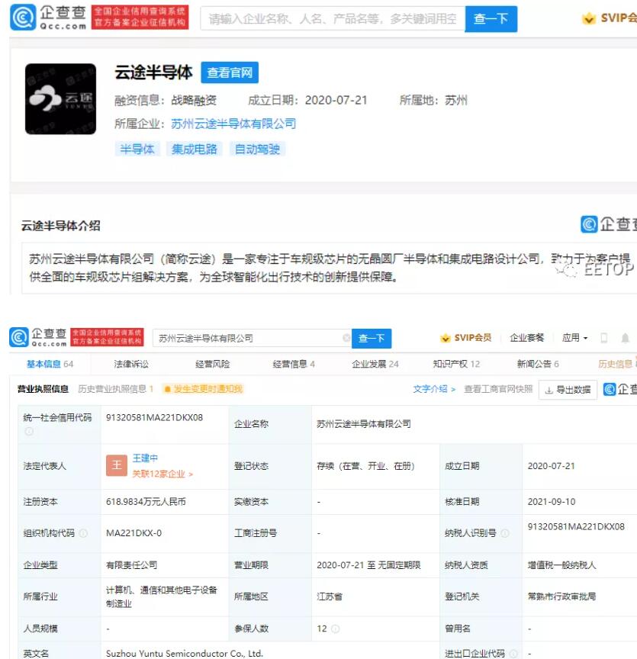Select the credit code 91320581MA221DKX08 under 统一社会信用代码

tap(154, 417)
